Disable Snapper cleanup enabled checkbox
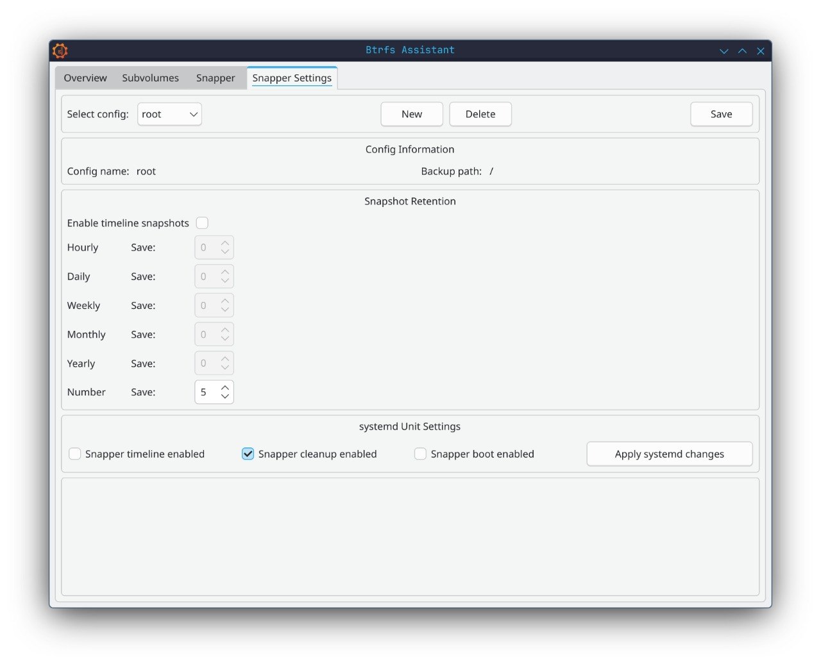821x666 pixels. (248, 454)
